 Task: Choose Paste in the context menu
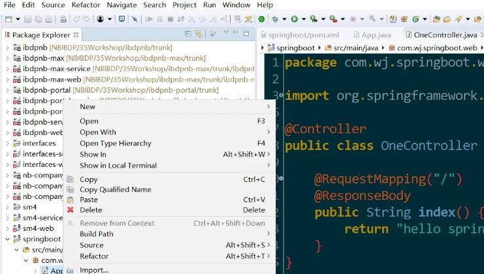[169, 200]
